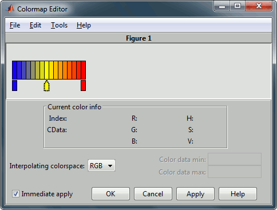277x210 pixels.
Task: Click the last red colormap cell
Action: [84, 70]
